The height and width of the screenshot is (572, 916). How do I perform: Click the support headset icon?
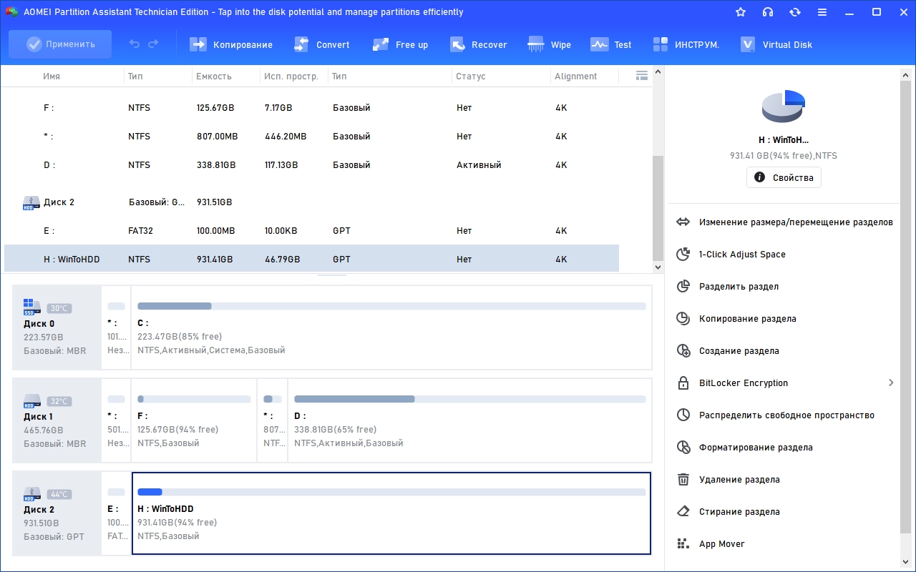pyautogui.click(x=768, y=12)
